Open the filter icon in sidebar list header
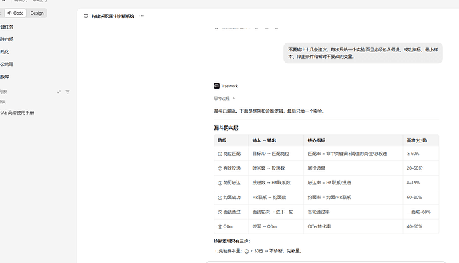Screen dimensions: 459x263 tap(67, 92)
